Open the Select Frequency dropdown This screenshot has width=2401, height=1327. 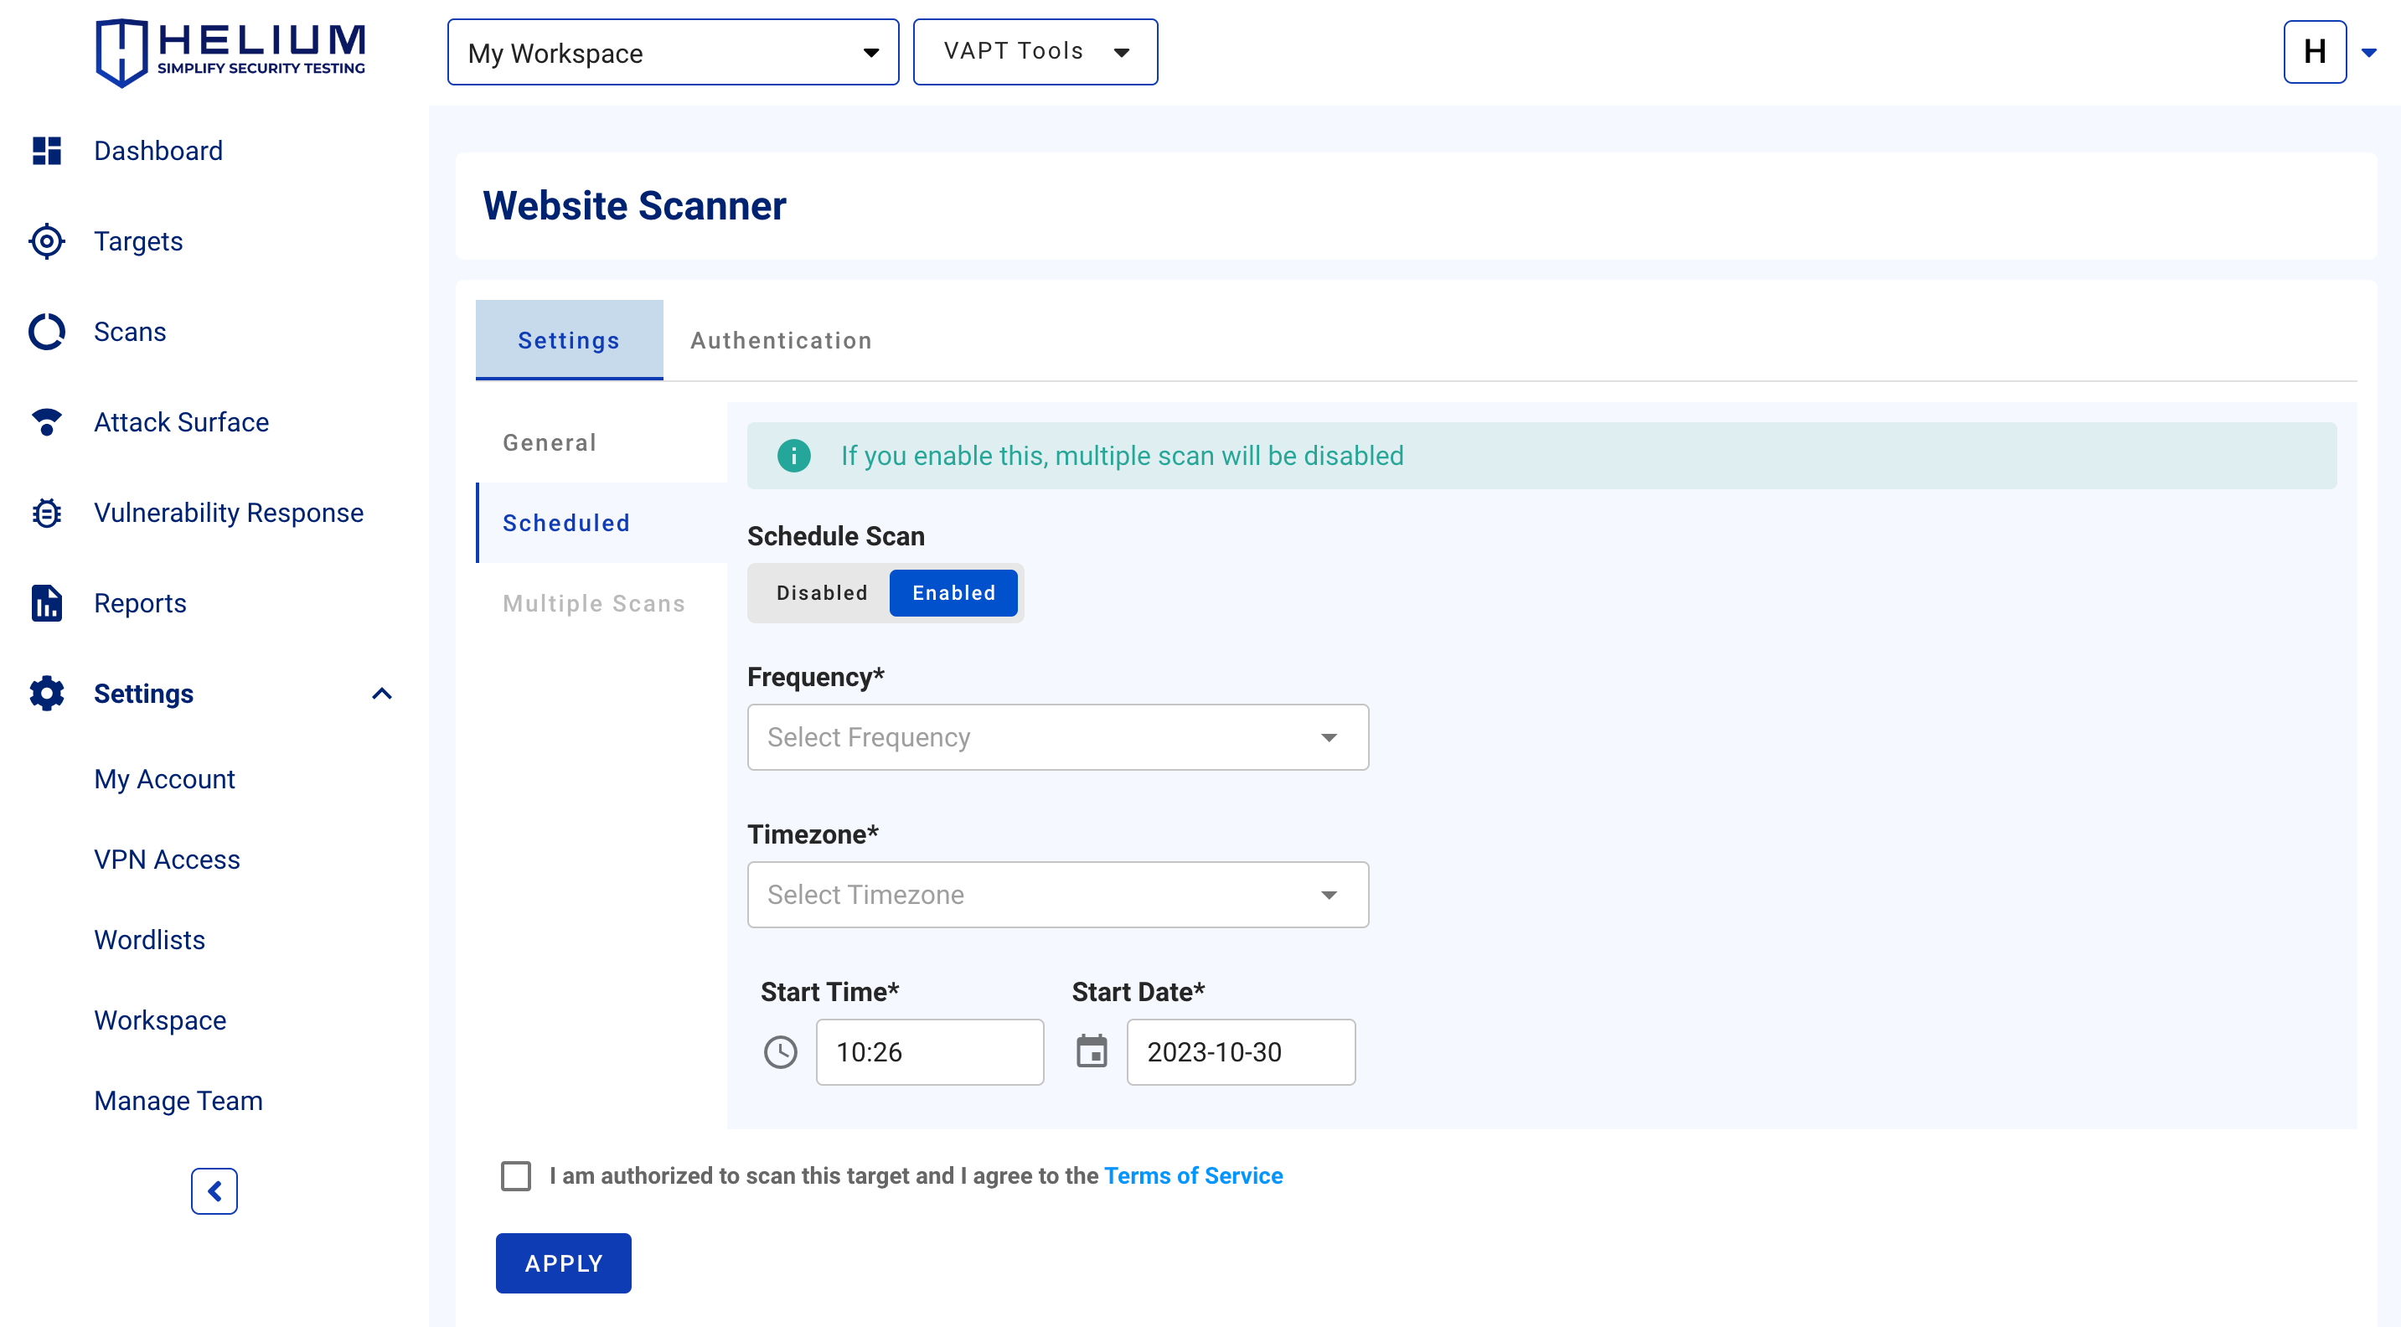1057,737
